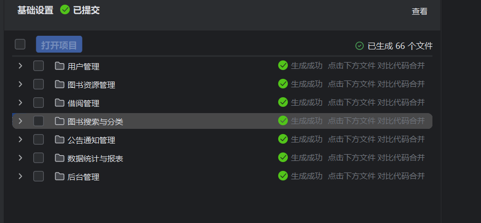Check the box for 用户管理

point(39,66)
